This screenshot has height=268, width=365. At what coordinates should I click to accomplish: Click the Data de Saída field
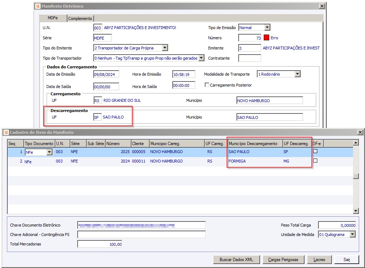pos(106,87)
